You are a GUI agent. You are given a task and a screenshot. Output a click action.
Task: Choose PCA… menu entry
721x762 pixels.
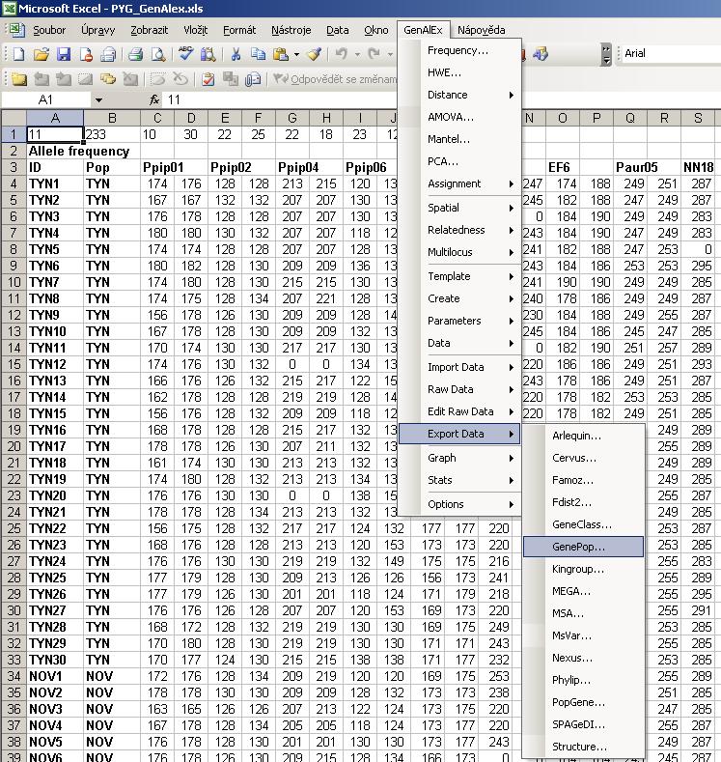[x=459, y=161]
